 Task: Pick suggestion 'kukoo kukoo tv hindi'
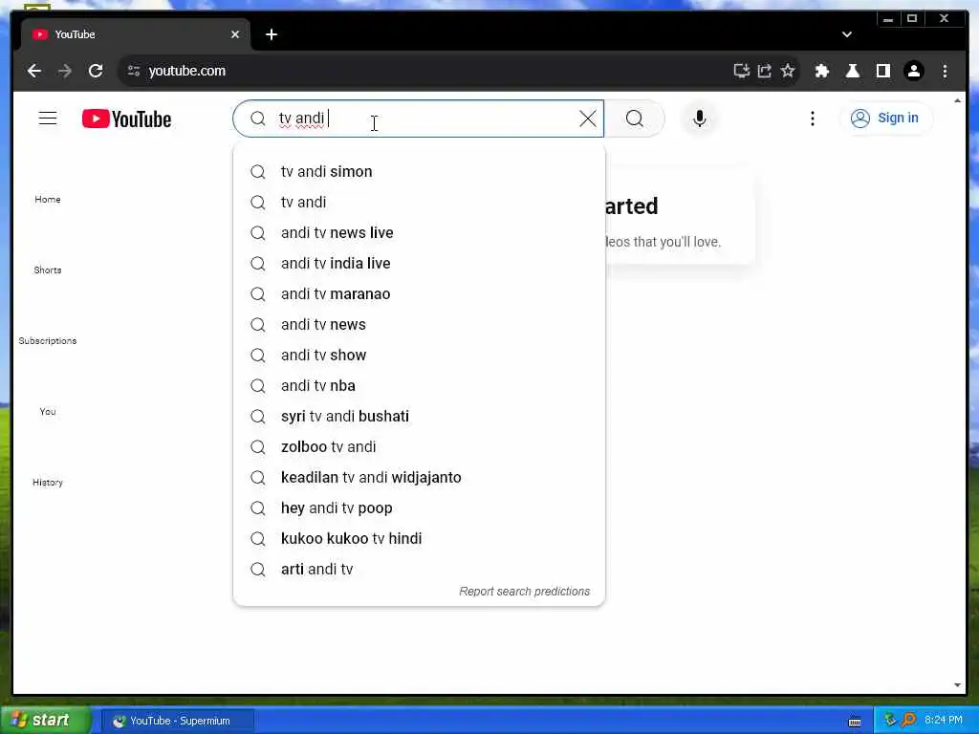419,539
